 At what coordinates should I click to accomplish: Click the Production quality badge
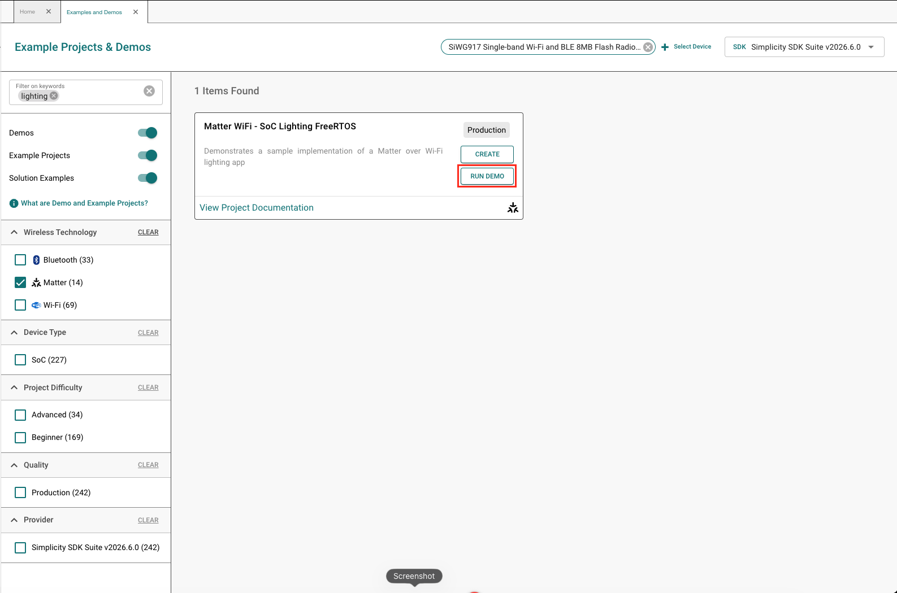[487, 130]
